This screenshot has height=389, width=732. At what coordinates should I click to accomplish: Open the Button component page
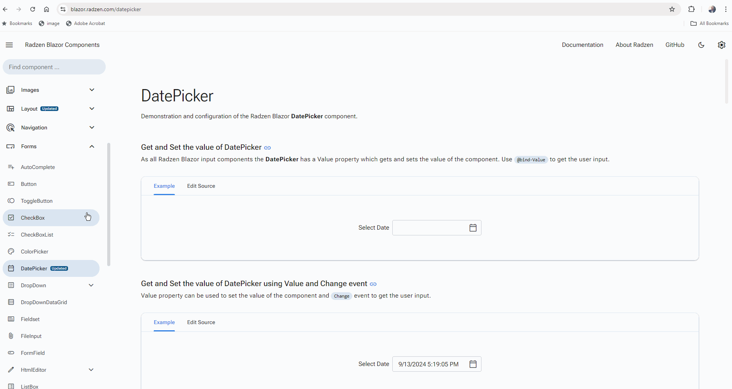tap(51, 184)
